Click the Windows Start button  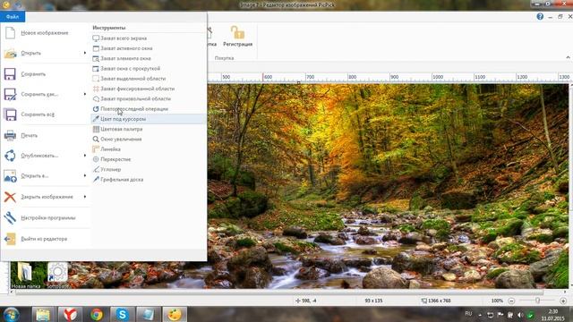tap(12, 314)
